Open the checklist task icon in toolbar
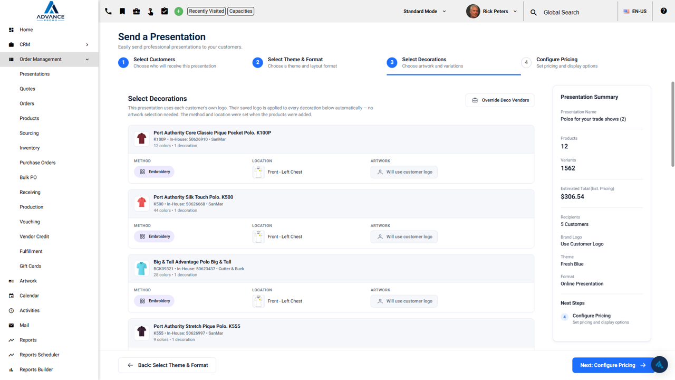This screenshot has height=380, width=675. coord(165,11)
